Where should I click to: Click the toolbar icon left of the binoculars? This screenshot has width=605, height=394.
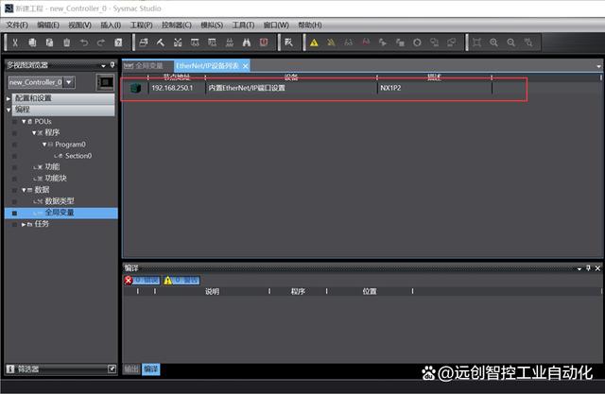(x=230, y=43)
